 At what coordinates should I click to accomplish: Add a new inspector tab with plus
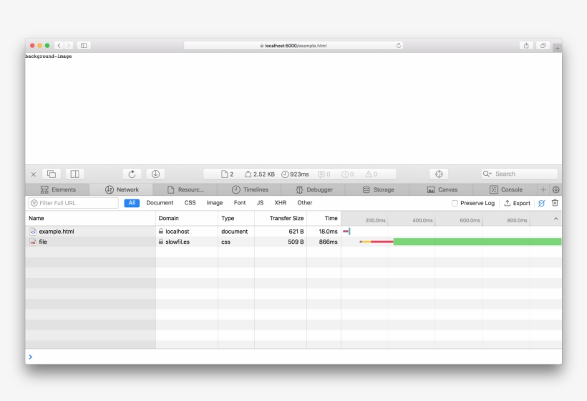(543, 190)
